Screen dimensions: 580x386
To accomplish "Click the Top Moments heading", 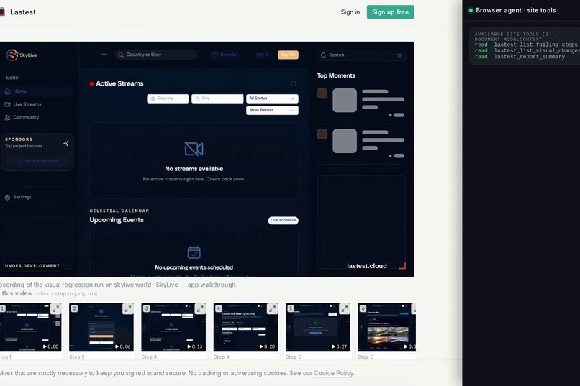I will tap(336, 75).
